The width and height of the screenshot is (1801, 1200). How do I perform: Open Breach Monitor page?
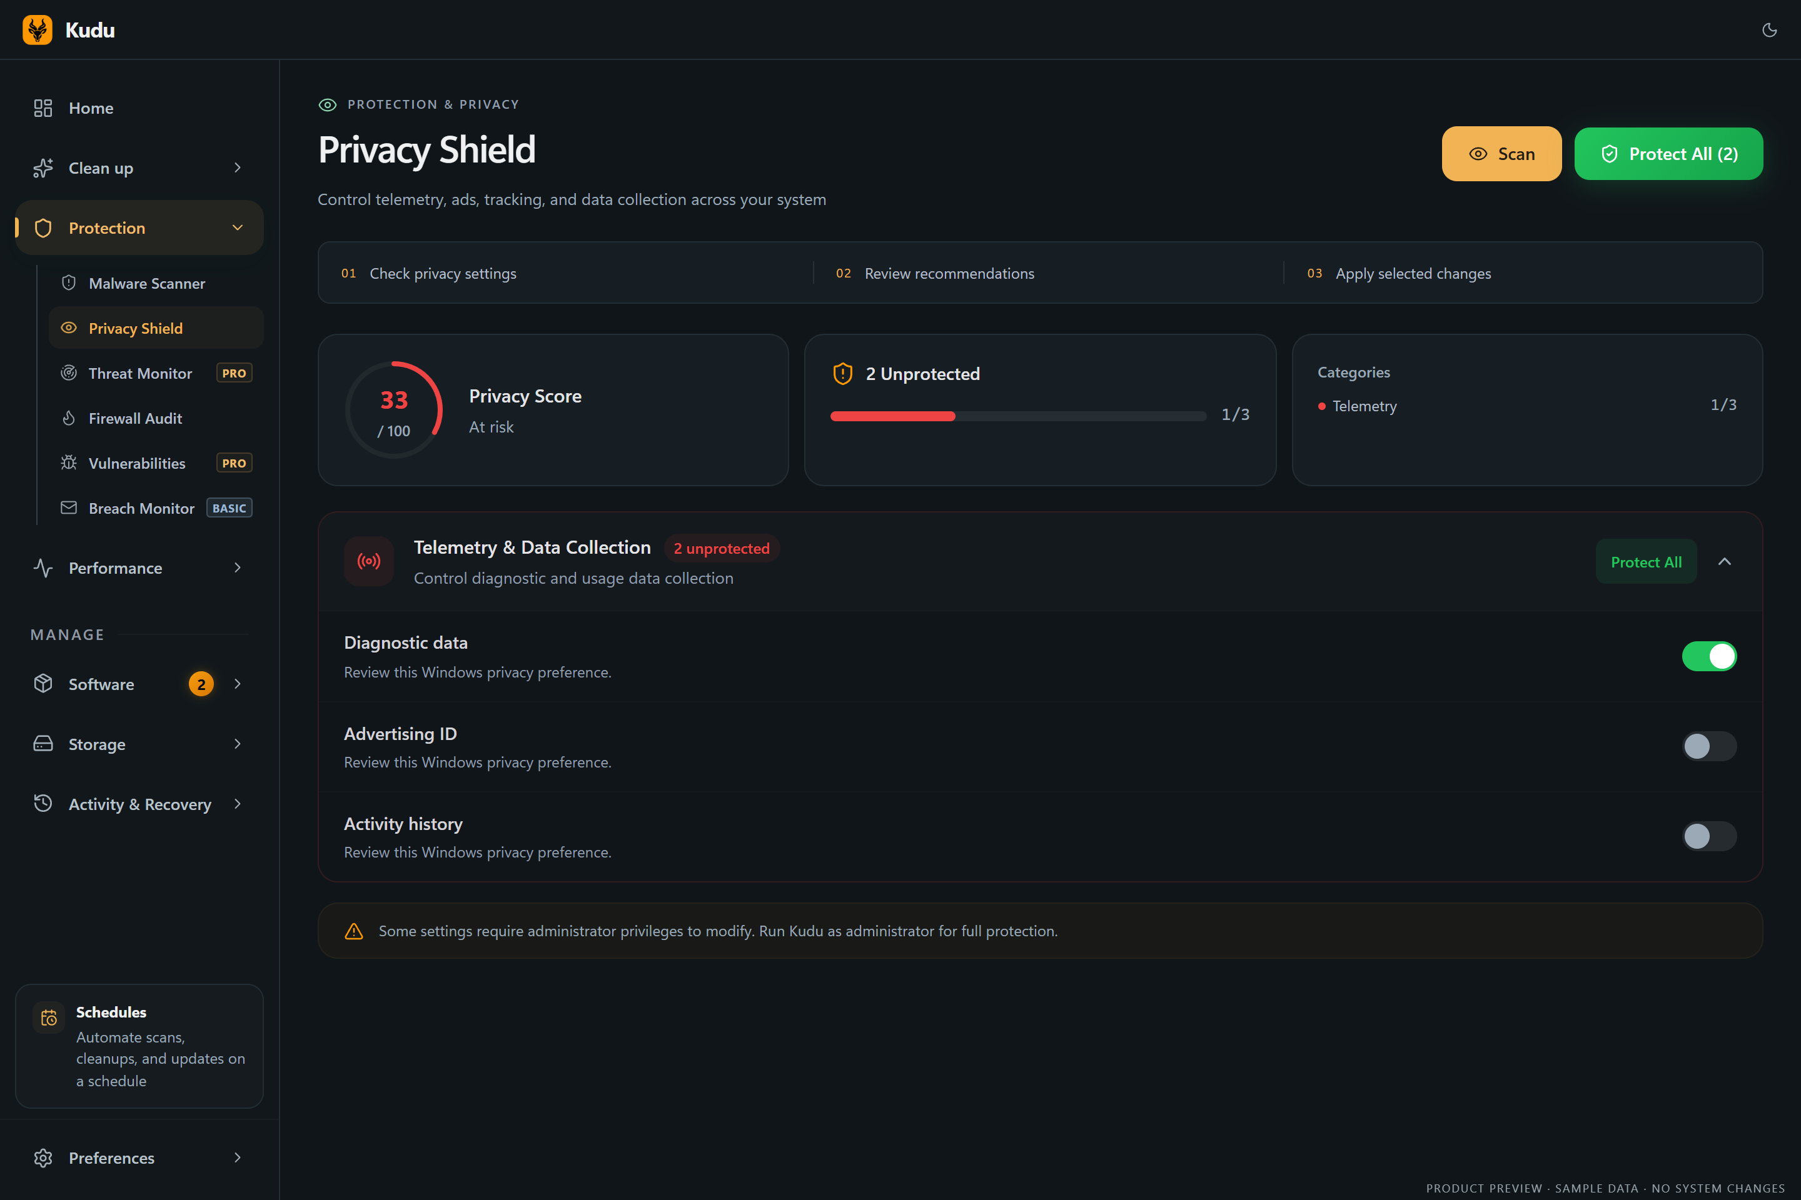156,507
